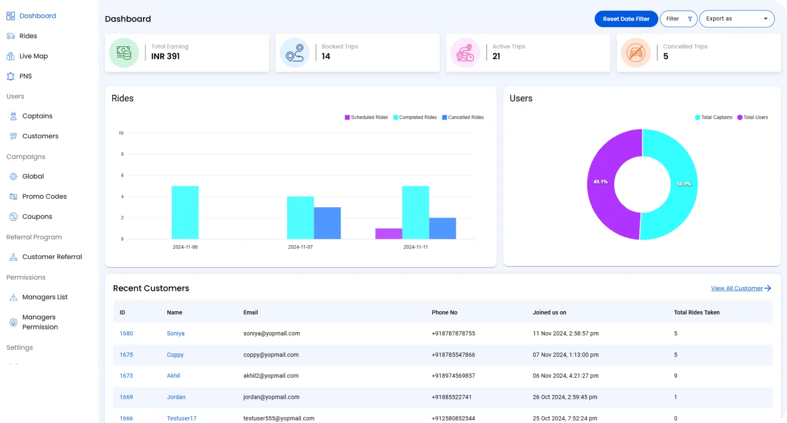The image size is (787, 423).
Task: Open the Rides menu item
Action: pos(28,36)
